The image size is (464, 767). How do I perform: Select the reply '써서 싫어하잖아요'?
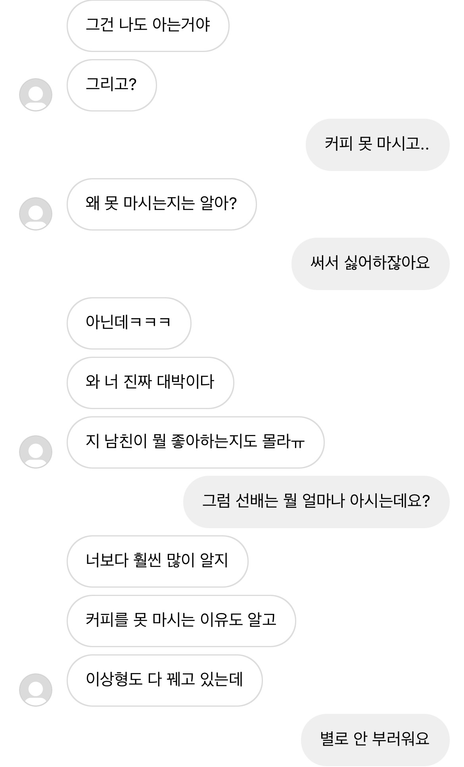click(x=370, y=264)
